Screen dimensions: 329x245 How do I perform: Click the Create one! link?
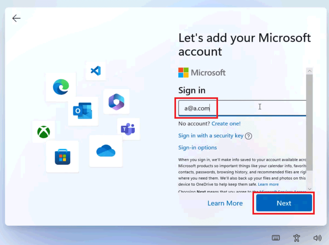tap(226, 124)
